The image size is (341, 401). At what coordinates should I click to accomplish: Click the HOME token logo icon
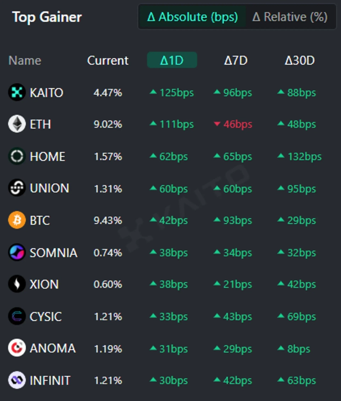[17, 157]
